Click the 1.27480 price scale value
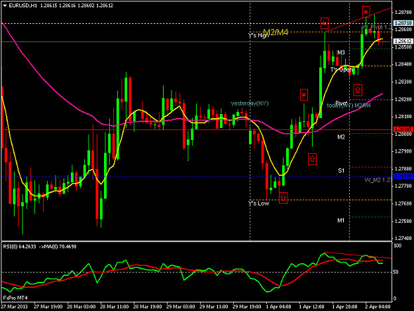The width and height of the screenshot is (414, 311). click(403, 238)
